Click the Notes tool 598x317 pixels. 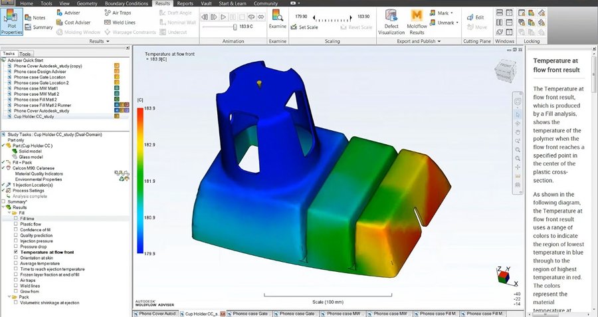click(x=35, y=17)
